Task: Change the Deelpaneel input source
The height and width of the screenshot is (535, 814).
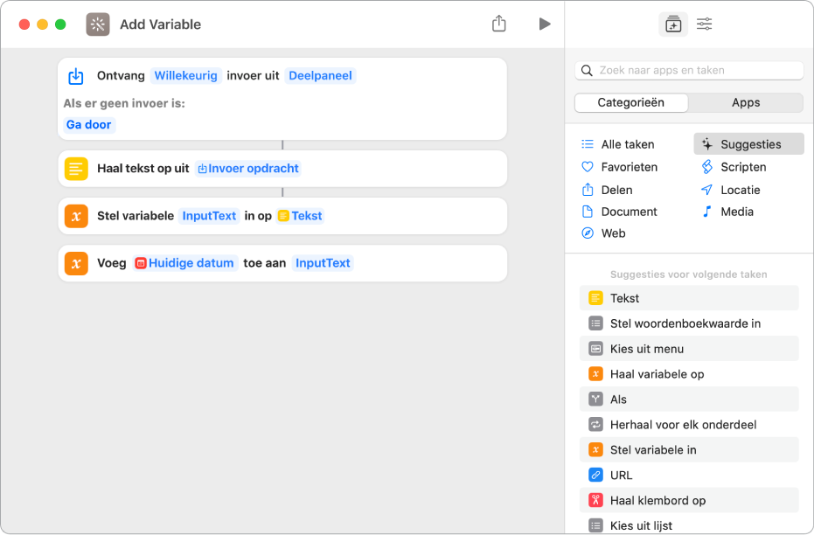Action: pyautogui.click(x=320, y=76)
